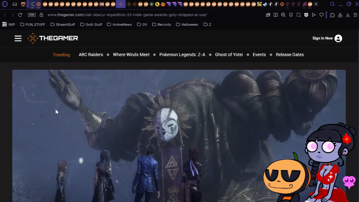Open the browser profile account icon
359x202 pixels.
coord(340,15)
